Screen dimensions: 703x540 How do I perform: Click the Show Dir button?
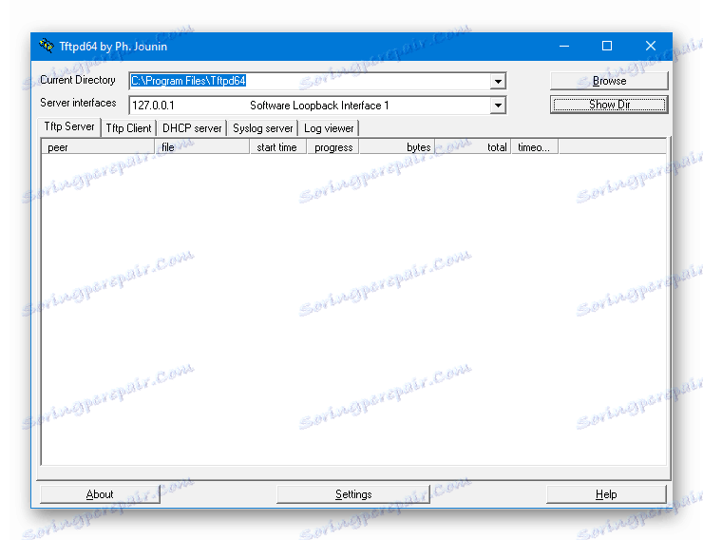(609, 105)
